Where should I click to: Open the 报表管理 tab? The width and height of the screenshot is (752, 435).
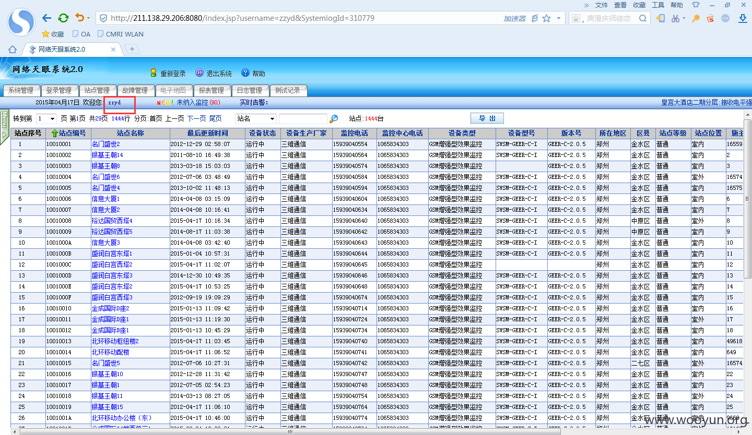click(x=211, y=90)
